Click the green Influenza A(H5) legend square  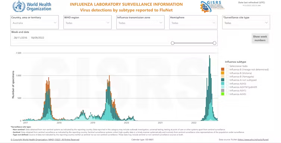point(223,94)
